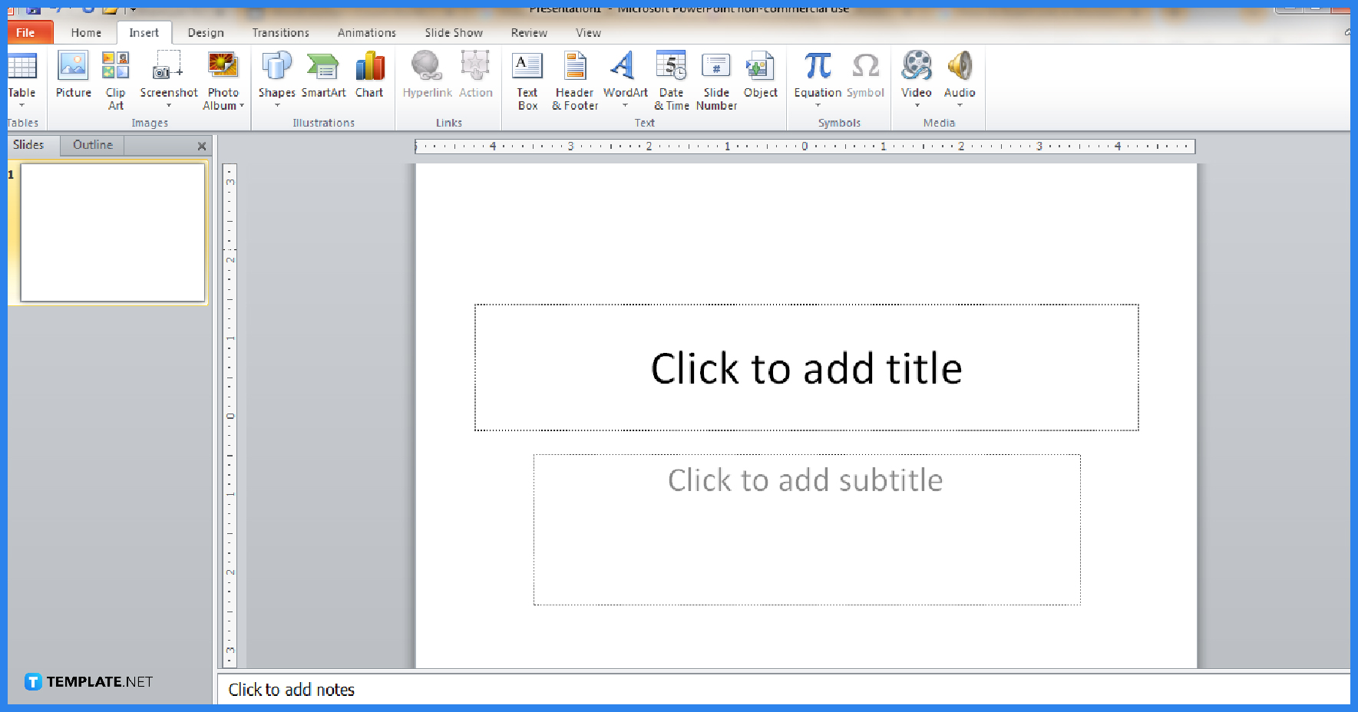Insert a Text Box
1358x712 pixels.
pos(527,81)
